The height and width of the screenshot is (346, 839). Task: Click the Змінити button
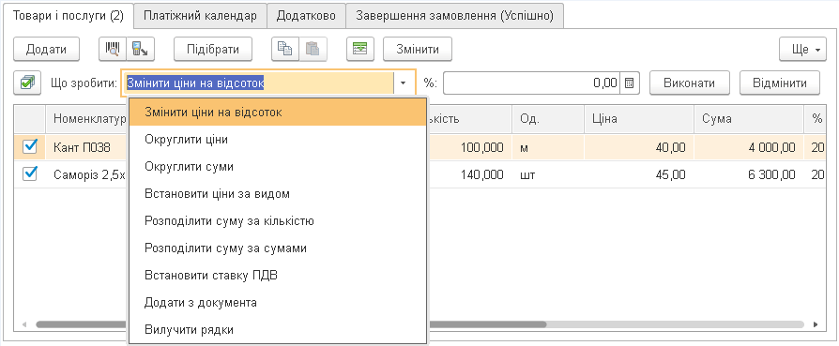418,50
